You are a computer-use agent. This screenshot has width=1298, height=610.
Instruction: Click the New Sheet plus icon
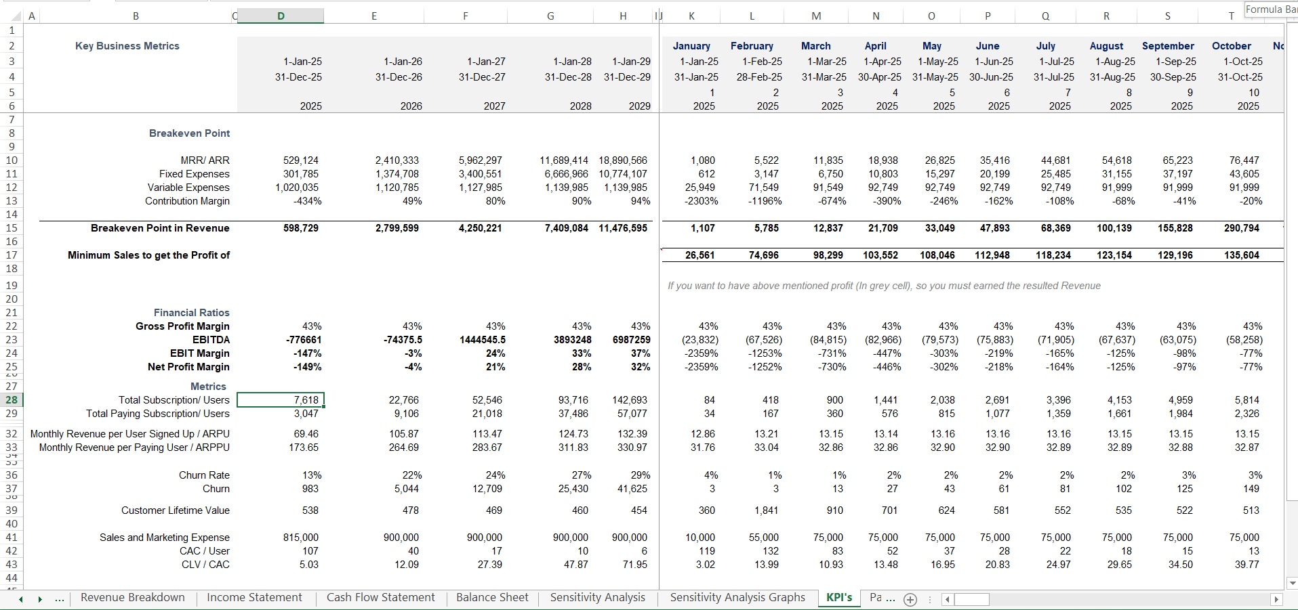click(910, 599)
